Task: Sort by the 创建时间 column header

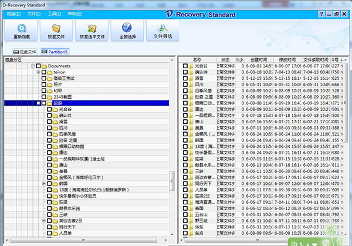Action: point(259,60)
